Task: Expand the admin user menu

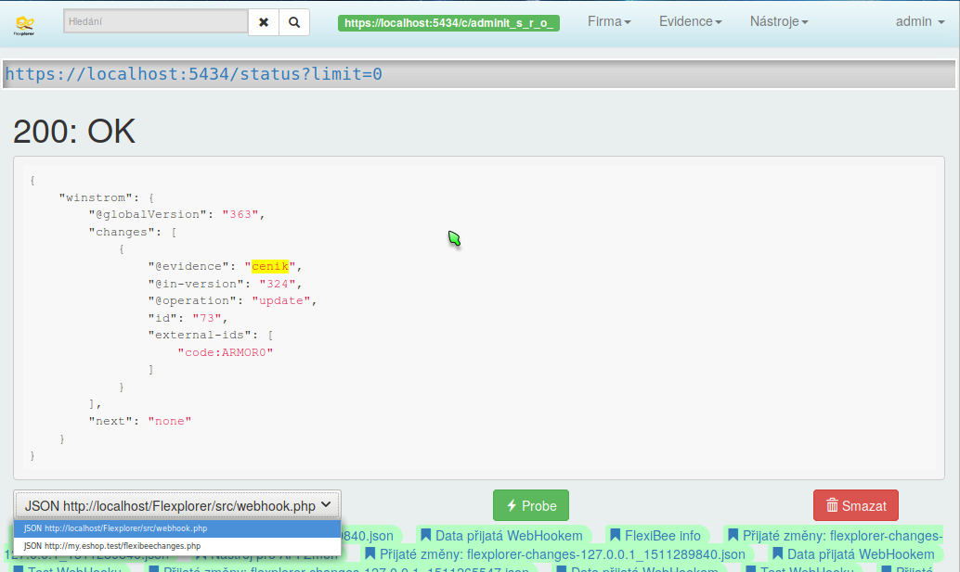Action: click(919, 21)
